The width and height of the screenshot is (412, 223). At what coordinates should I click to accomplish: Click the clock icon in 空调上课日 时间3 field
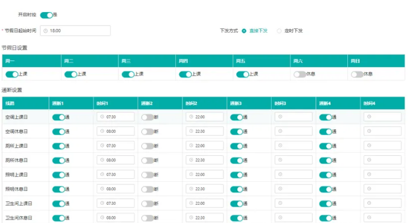click(x=280, y=117)
